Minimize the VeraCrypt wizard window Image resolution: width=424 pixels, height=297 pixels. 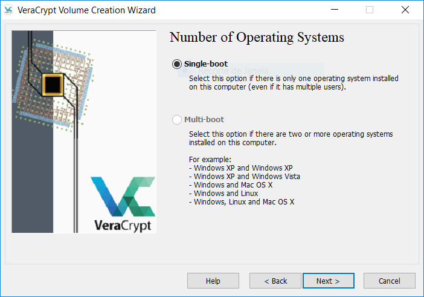pos(335,10)
